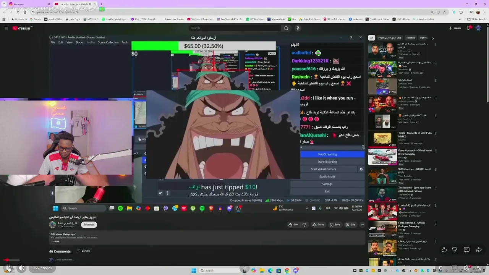
Task: Open Google bookmark link
Action: click(36, 19)
